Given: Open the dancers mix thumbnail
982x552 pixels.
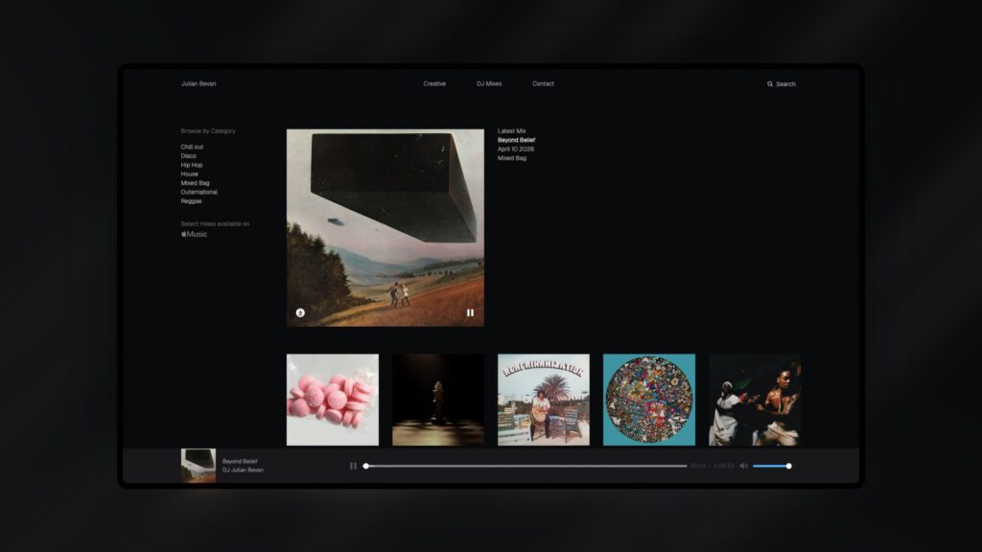Looking at the screenshot, I should point(755,400).
